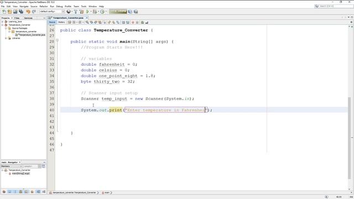This screenshot has width=354, height=199.
Task: Click the Redo toolbar icon
Action: pyautogui.click(x=34, y=12)
